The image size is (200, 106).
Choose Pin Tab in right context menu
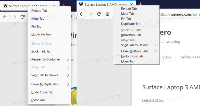coord(136,19)
